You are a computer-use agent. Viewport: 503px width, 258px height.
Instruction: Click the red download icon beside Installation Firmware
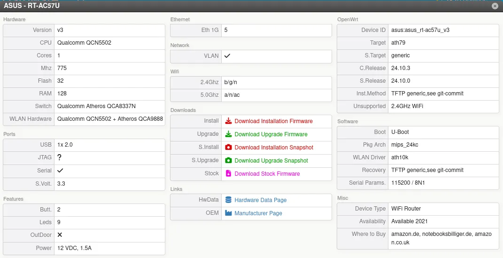click(229, 121)
